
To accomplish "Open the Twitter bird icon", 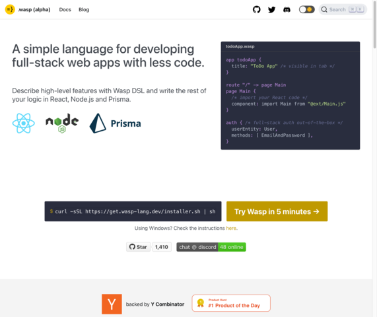I will point(271,10).
